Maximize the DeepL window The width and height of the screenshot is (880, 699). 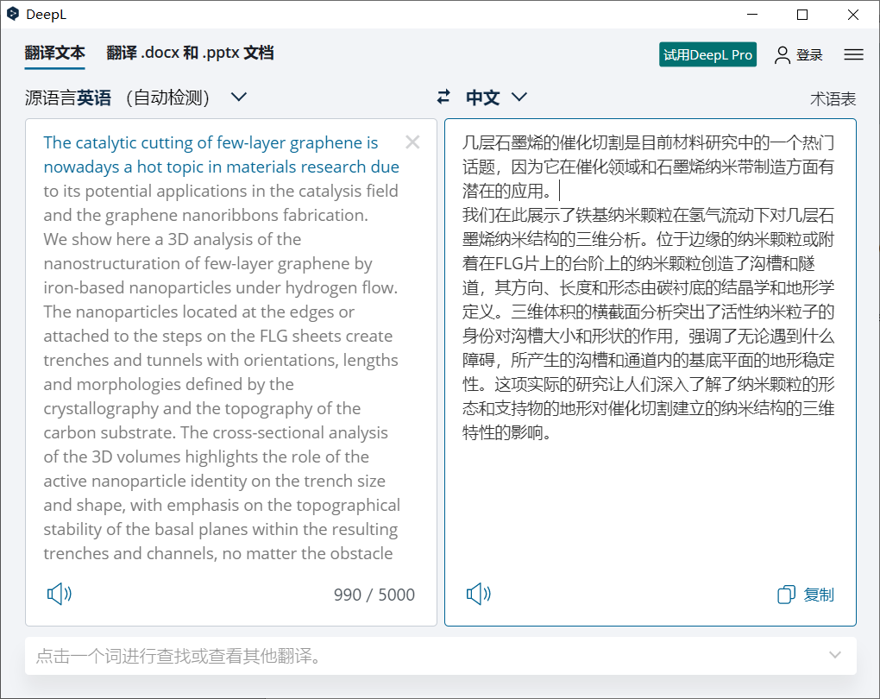point(802,15)
